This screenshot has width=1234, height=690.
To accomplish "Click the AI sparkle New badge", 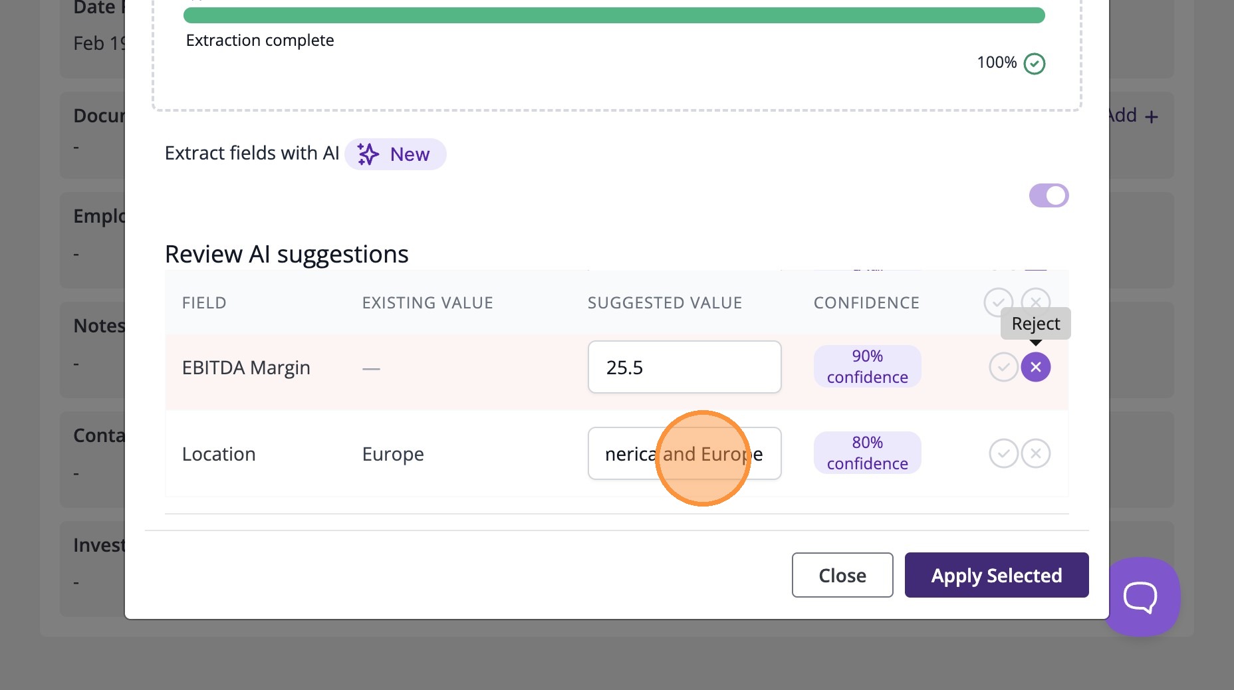I will click(x=395, y=154).
